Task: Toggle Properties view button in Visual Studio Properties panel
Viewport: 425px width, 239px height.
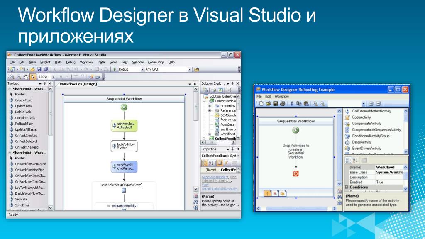Action: click(220, 163)
